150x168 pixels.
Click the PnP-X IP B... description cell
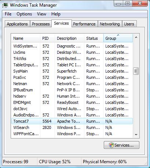click(x=68, y=90)
